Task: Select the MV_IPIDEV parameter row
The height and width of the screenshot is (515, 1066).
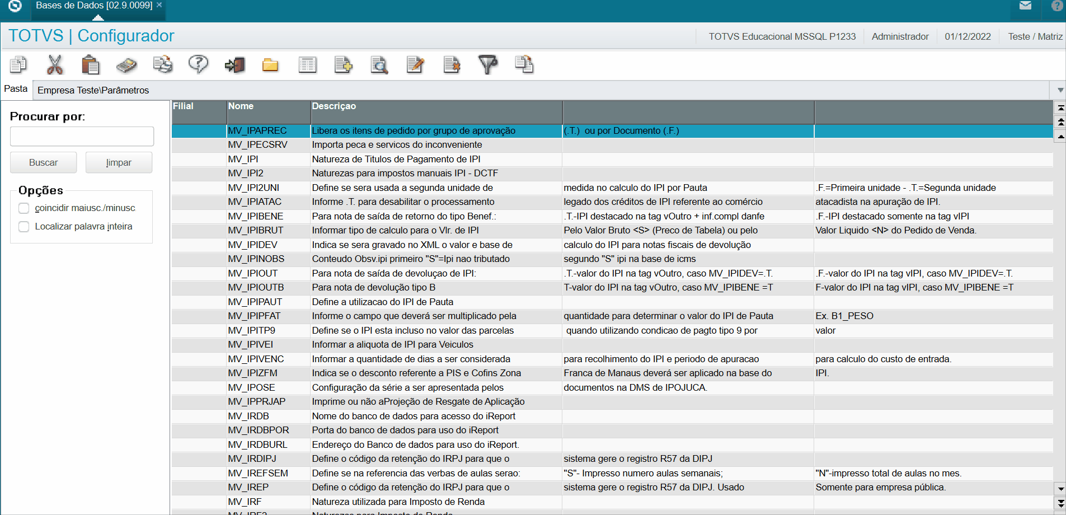Action: (x=612, y=245)
